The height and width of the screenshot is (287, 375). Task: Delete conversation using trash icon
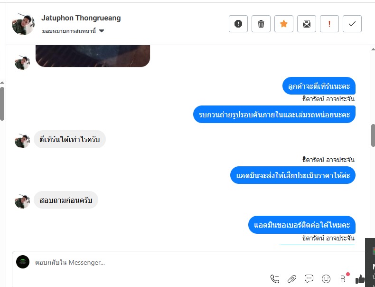(261, 24)
